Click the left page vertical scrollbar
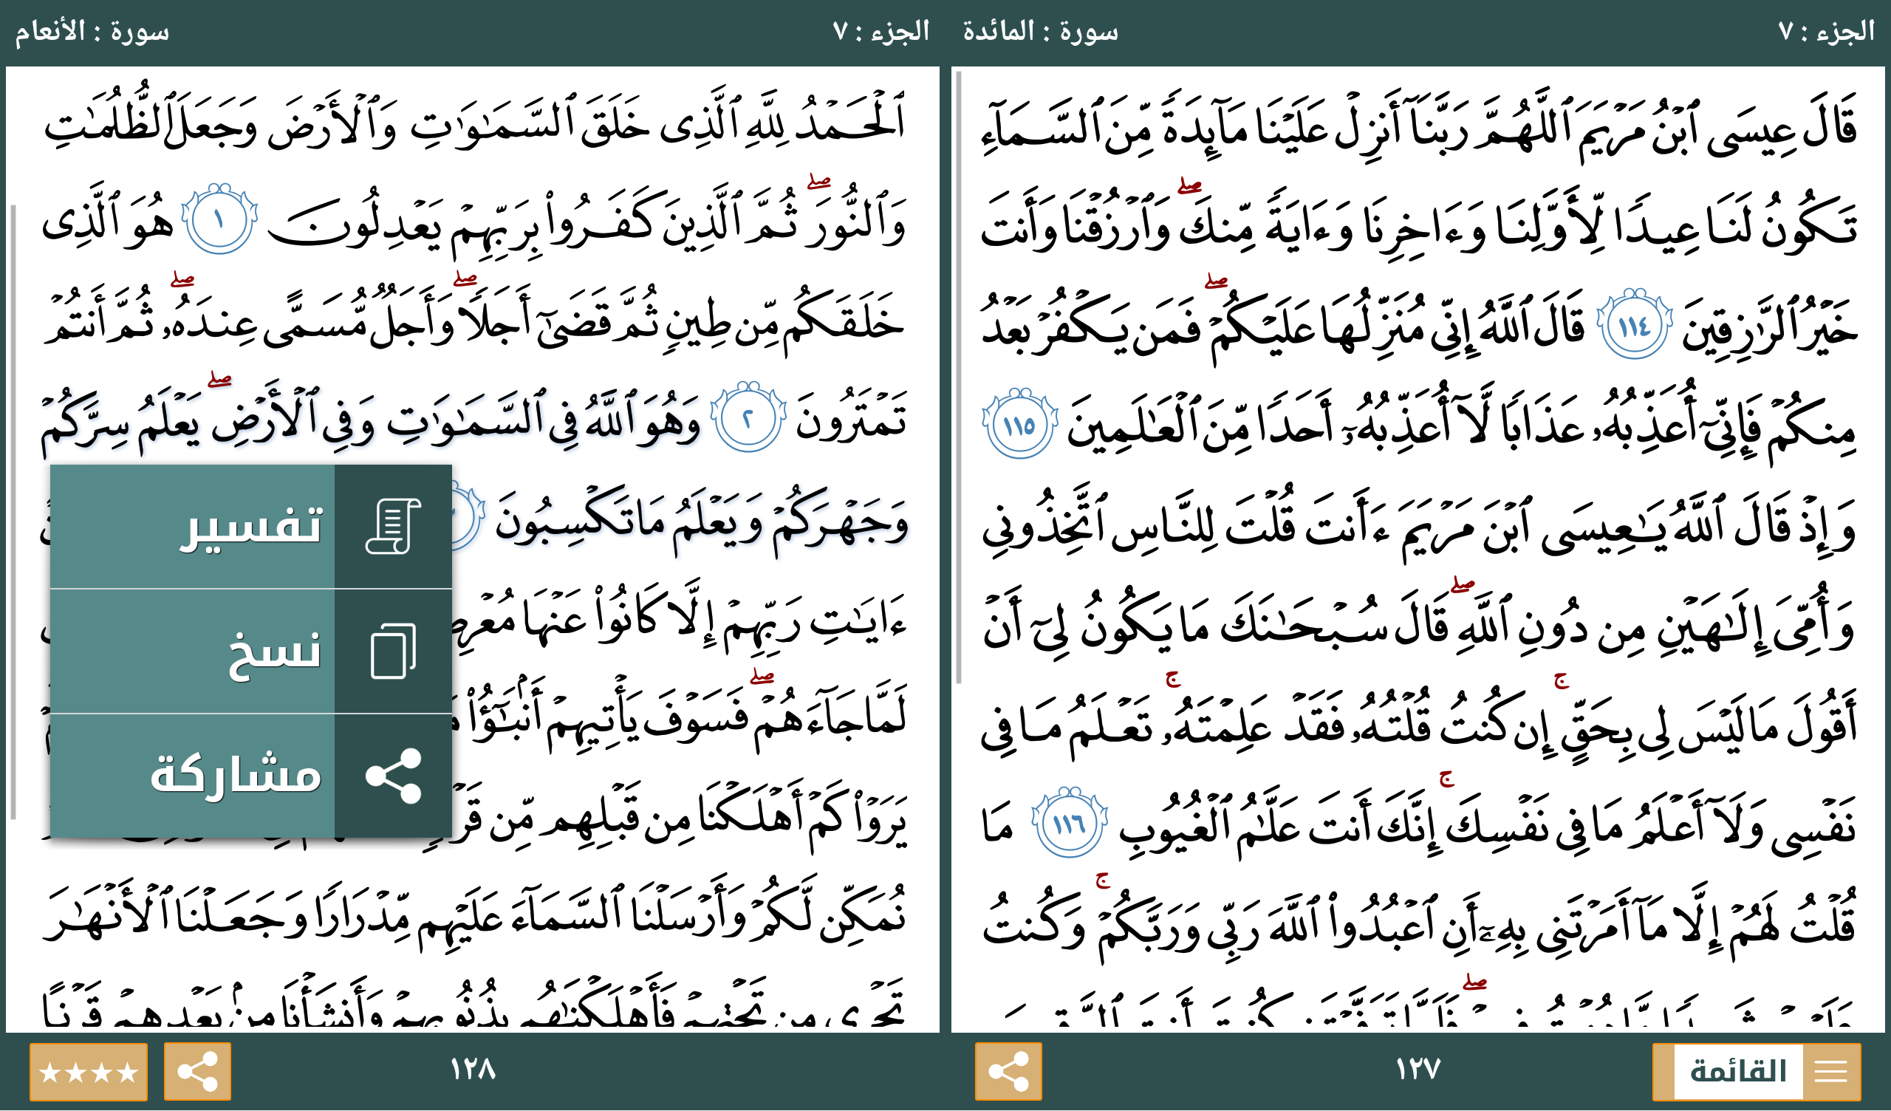This screenshot has height=1111, width=1891. [x=13, y=510]
